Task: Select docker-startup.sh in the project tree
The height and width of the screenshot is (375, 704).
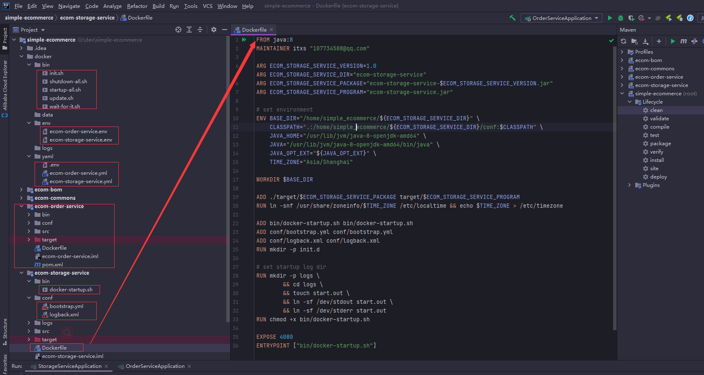Action: (71, 290)
